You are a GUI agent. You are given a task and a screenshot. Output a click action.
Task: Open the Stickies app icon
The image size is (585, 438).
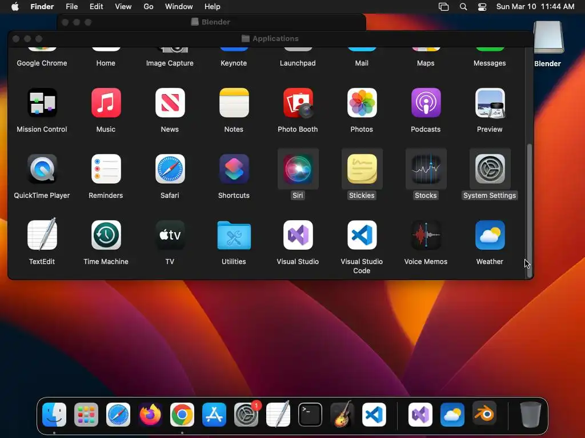coord(362,169)
